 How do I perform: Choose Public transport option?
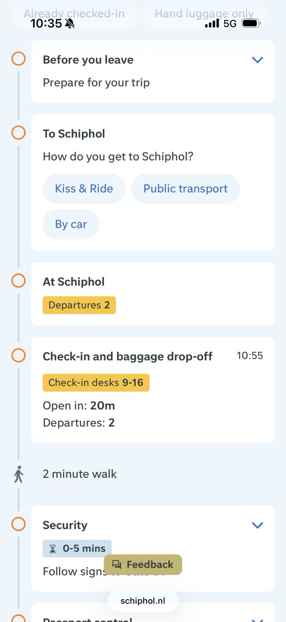click(x=185, y=189)
